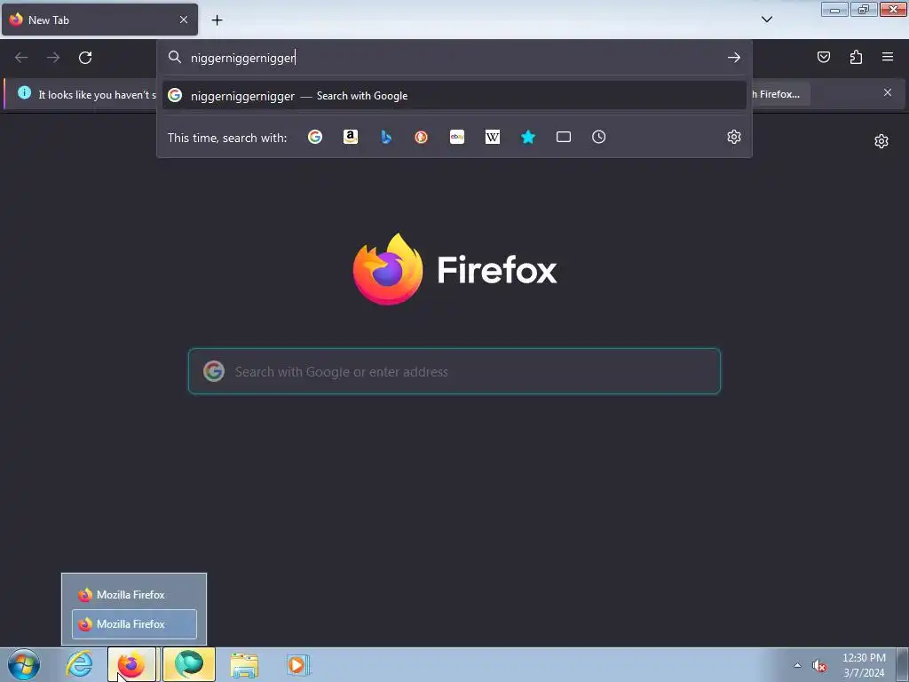Search this time with Google
Screen dimensions: 909x682
click(315, 137)
